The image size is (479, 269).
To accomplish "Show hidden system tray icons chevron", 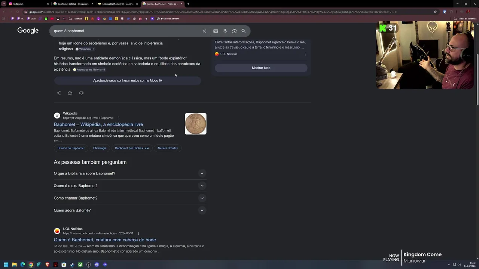I will pos(449,265).
